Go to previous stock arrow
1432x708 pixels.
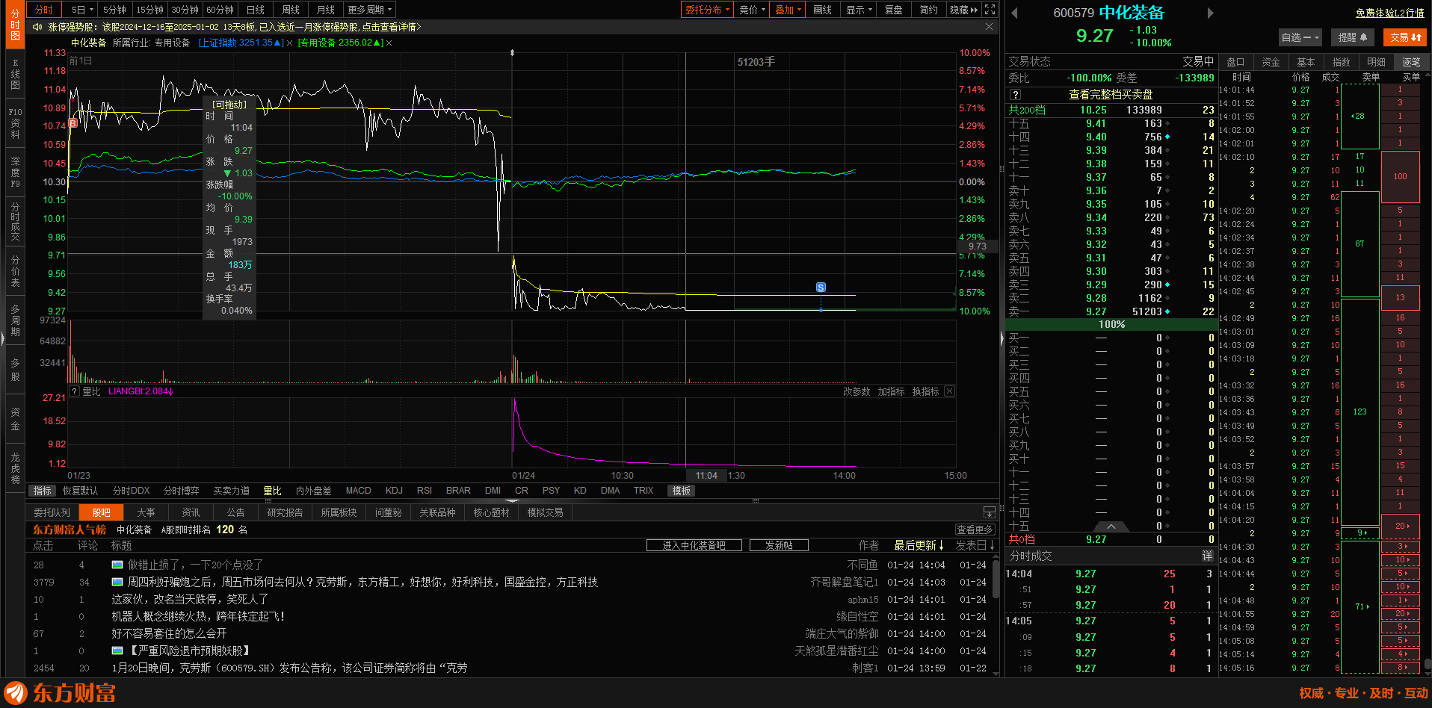click(x=1014, y=13)
